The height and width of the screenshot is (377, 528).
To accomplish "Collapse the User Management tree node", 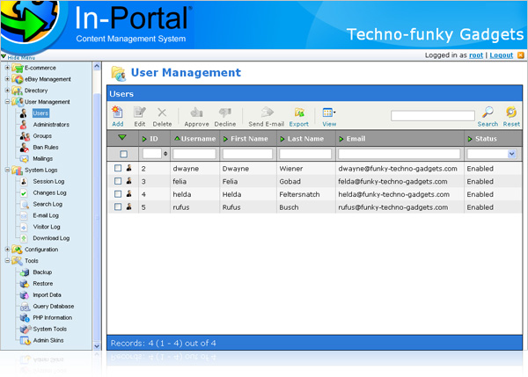I will pyautogui.click(x=7, y=102).
